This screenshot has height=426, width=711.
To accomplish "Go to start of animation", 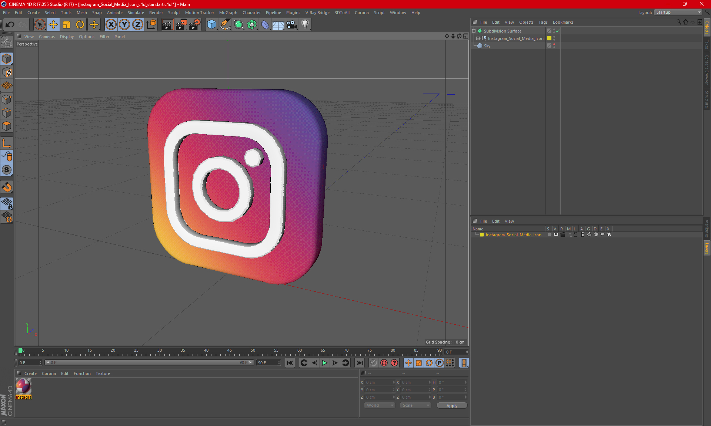I will click(290, 363).
